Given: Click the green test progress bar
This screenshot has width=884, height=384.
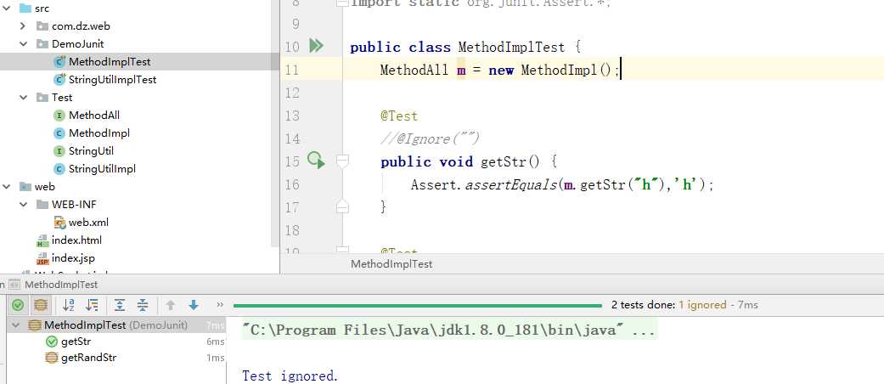Looking at the screenshot, I should click(418, 306).
